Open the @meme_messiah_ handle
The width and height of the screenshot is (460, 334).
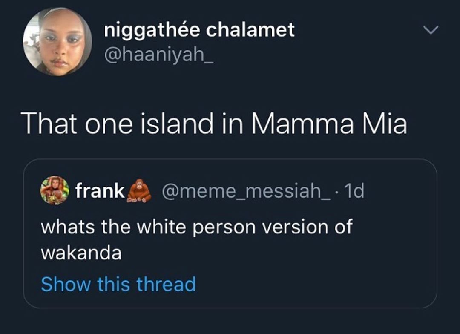coord(246,191)
